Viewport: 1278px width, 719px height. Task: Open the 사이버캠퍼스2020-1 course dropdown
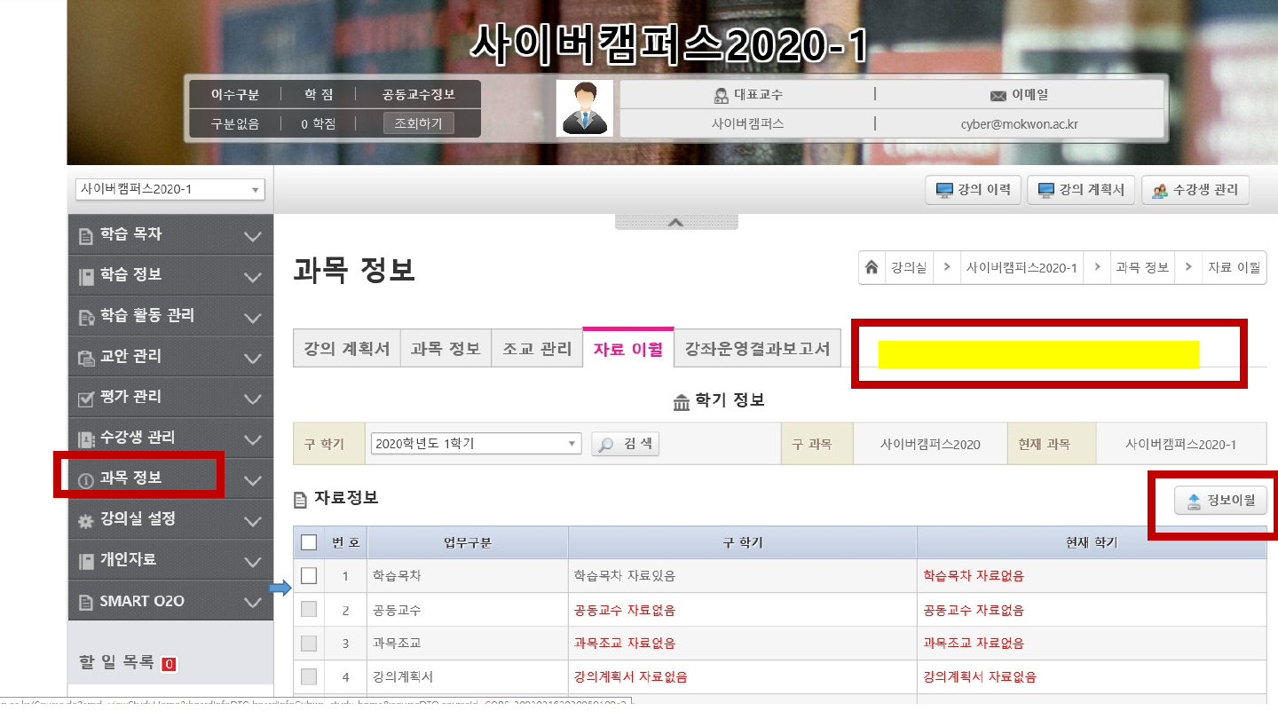click(x=171, y=190)
